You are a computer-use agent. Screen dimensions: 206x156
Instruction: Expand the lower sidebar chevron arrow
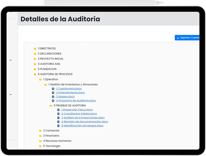click(x=11, y=95)
